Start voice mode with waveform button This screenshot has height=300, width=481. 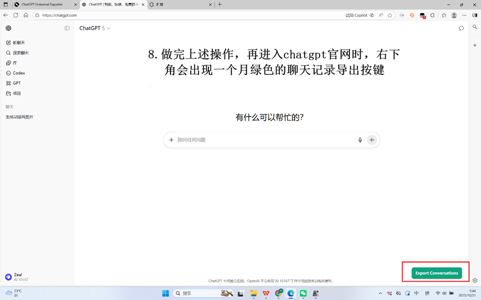tap(372, 140)
